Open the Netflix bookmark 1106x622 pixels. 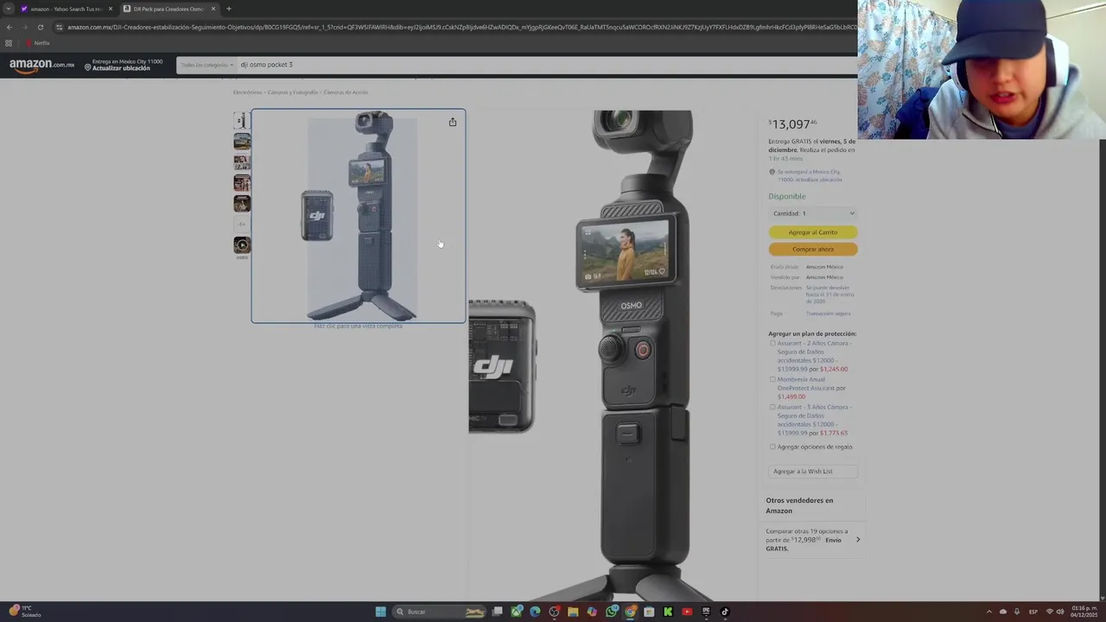[x=37, y=42]
